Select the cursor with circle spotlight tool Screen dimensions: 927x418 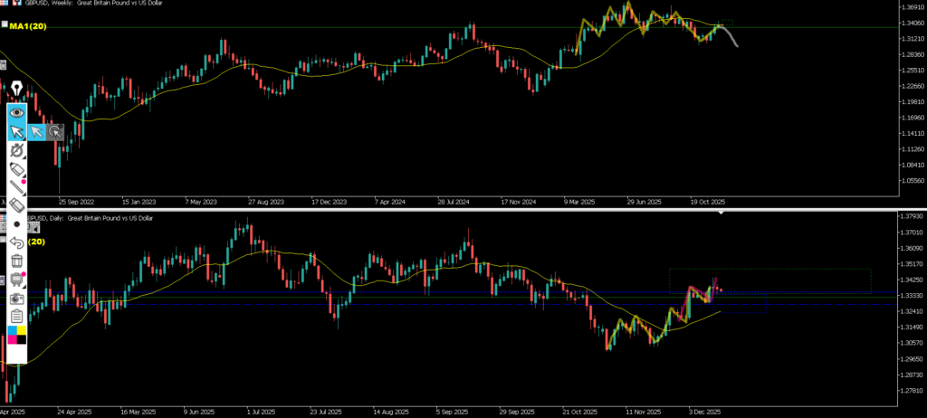tap(55, 132)
